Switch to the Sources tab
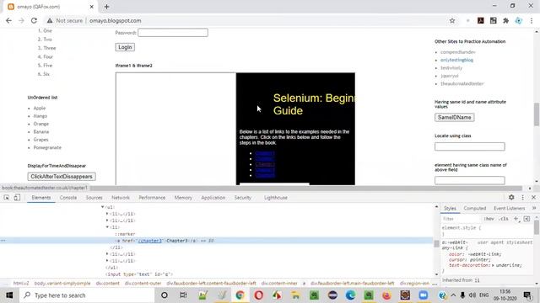Viewport: 540px width, 303px height. pyautogui.click(x=94, y=198)
